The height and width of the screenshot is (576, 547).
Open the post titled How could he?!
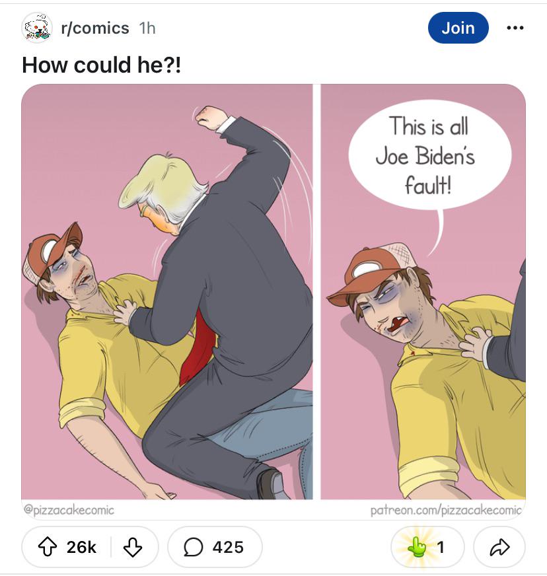(101, 65)
